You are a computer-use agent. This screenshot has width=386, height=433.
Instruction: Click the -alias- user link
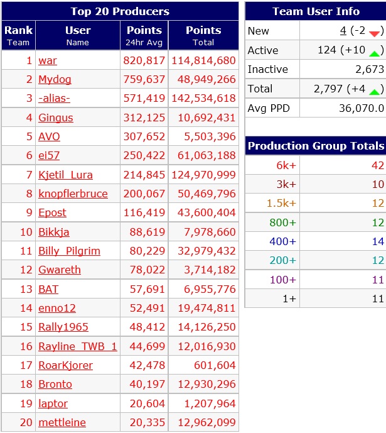[x=54, y=98]
